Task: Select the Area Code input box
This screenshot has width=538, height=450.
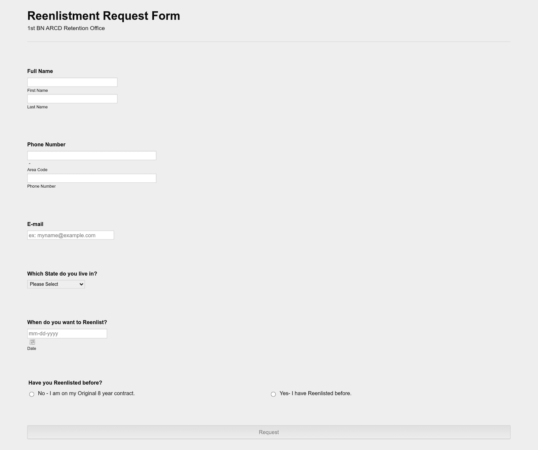Action: tap(92, 156)
